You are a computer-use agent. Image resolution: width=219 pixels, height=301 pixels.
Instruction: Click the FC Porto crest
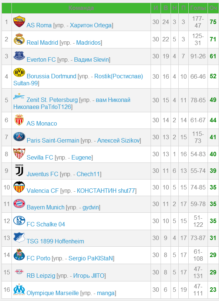19,254
